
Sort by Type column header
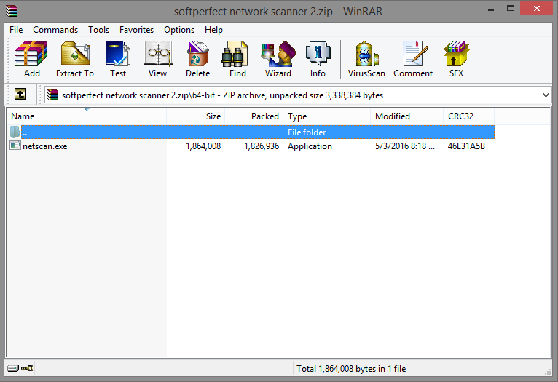326,116
